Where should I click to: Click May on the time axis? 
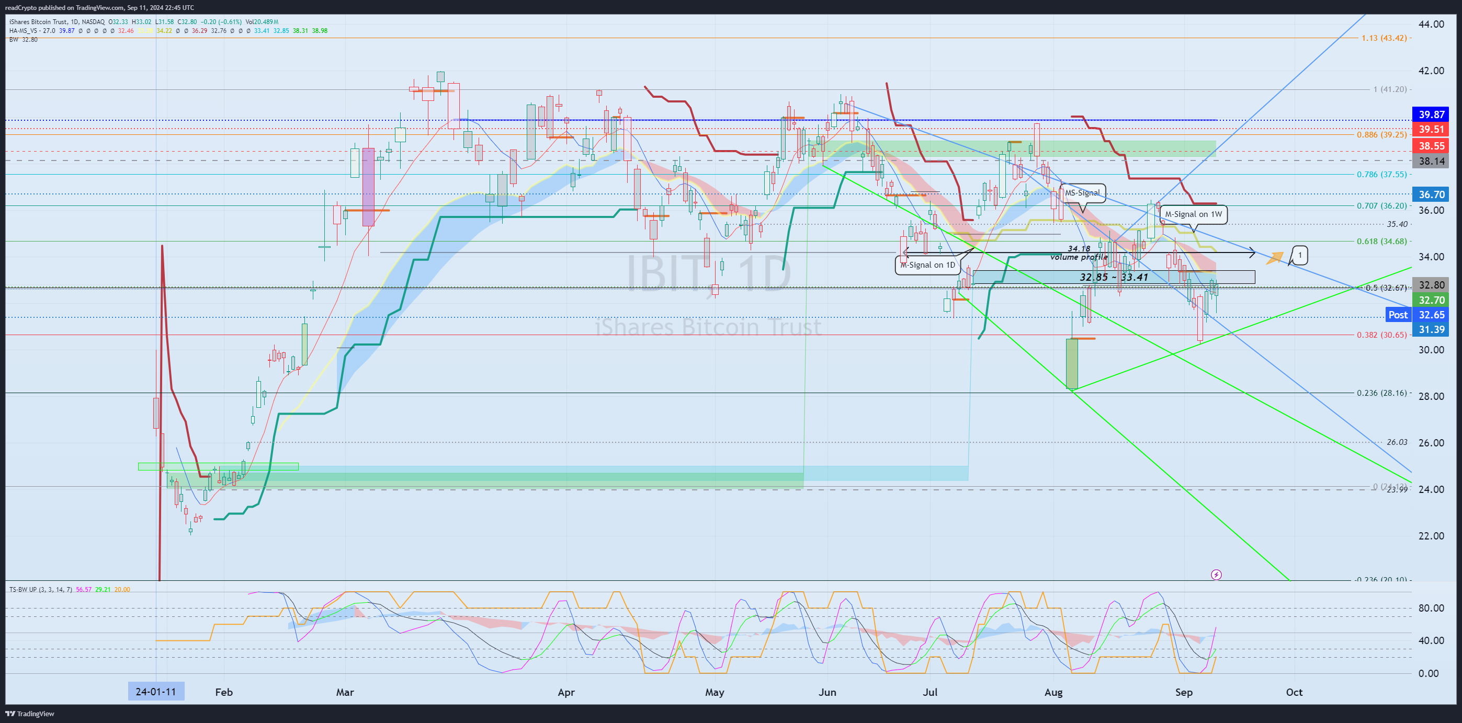click(x=715, y=692)
